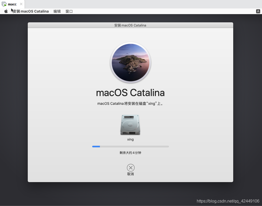Screen dimensions: 262x206
Task: Click the macOS Catalina island logo
Action: coord(130,63)
